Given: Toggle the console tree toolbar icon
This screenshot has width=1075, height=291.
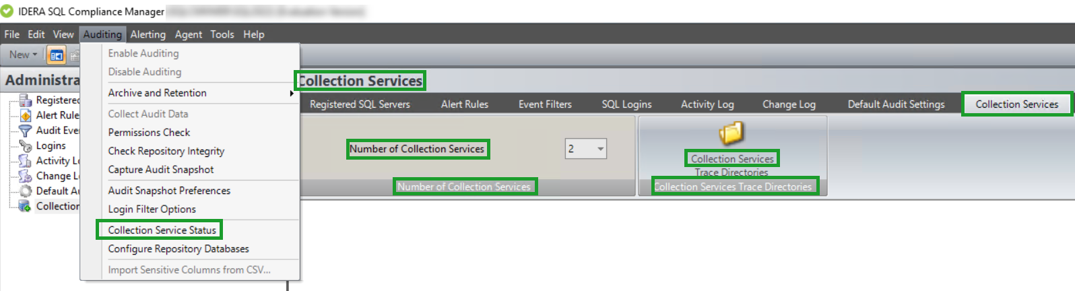Looking at the screenshot, I should (57, 55).
